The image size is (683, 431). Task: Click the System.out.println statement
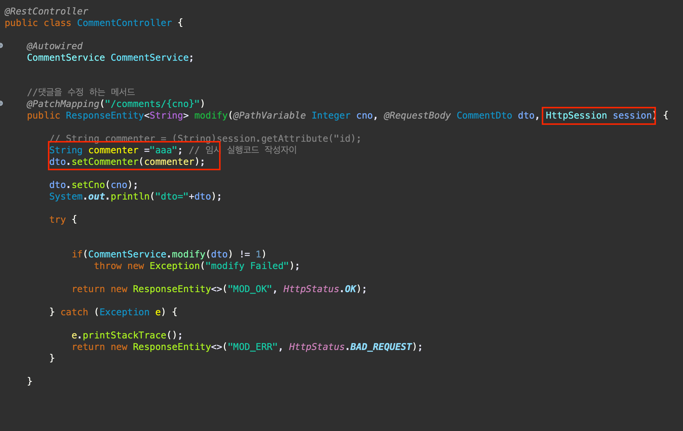pos(135,196)
